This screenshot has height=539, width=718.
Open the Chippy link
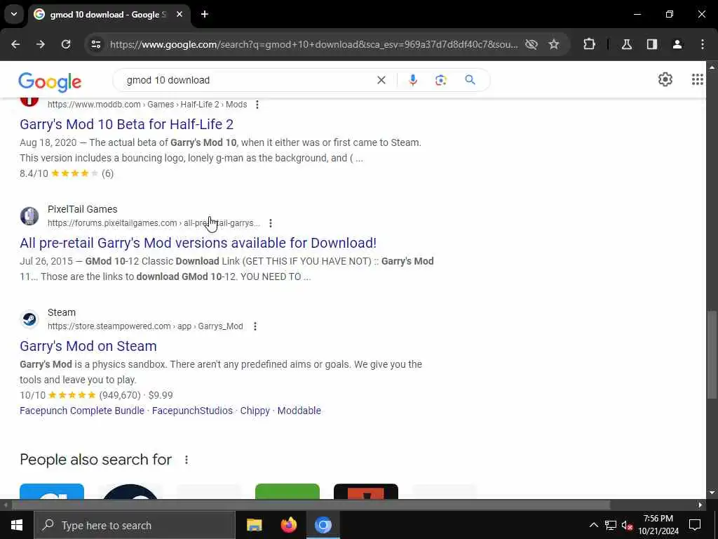[x=255, y=411]
